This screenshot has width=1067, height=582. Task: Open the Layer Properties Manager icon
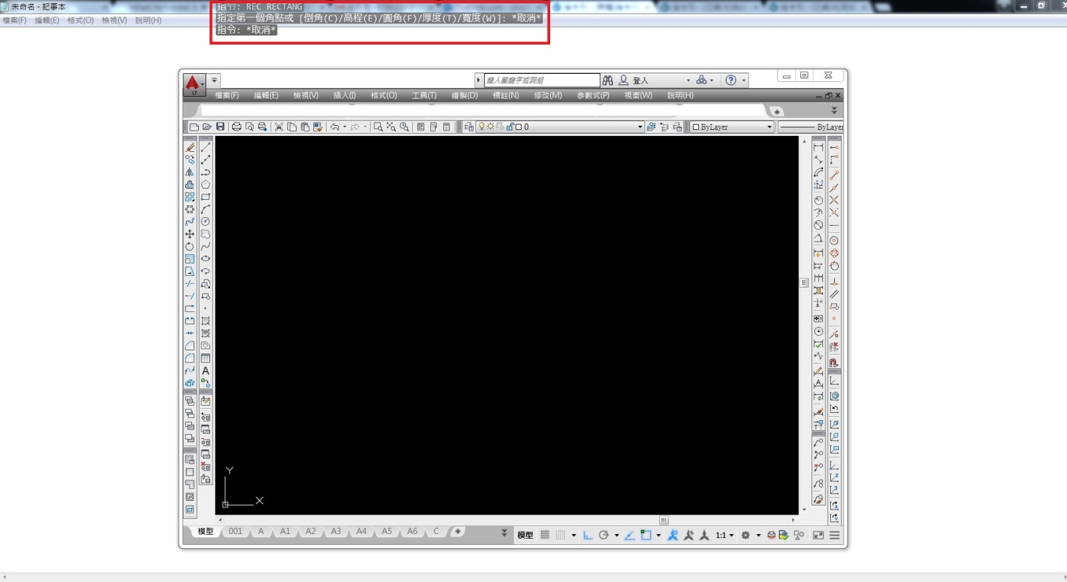tap(469, 127)
